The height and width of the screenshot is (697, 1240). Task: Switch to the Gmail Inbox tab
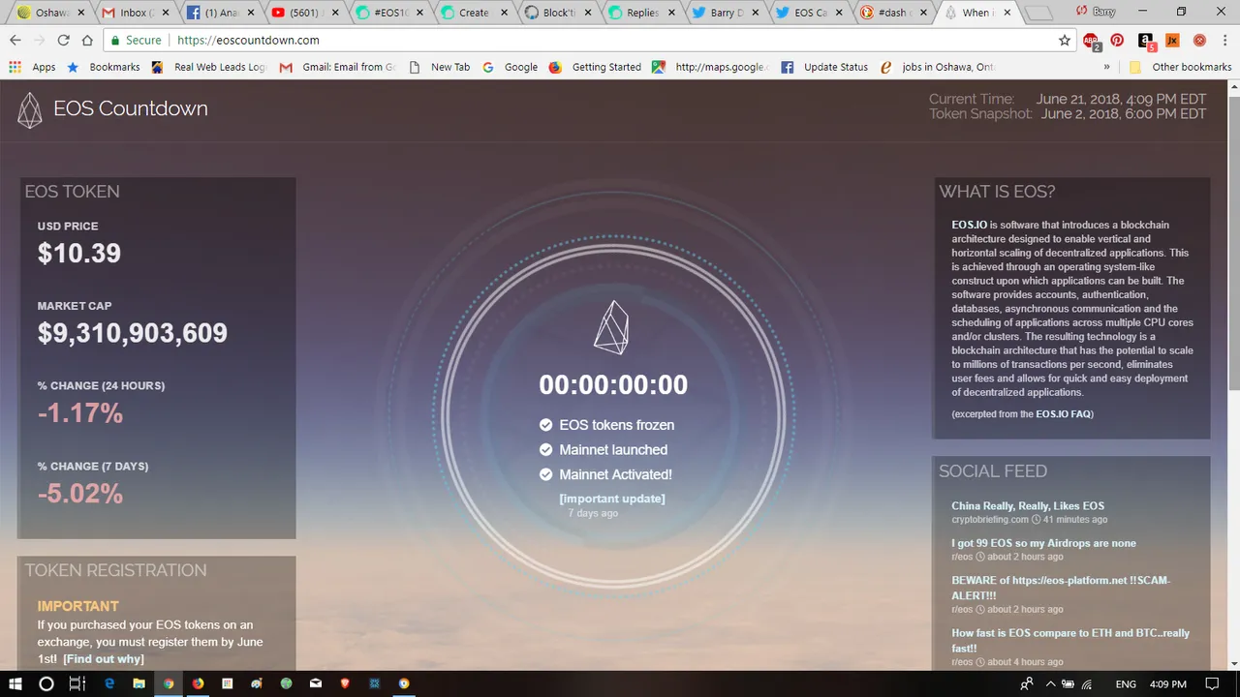[136, 13]
